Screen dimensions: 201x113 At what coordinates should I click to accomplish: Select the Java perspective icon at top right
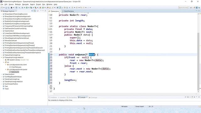point(197,8)
